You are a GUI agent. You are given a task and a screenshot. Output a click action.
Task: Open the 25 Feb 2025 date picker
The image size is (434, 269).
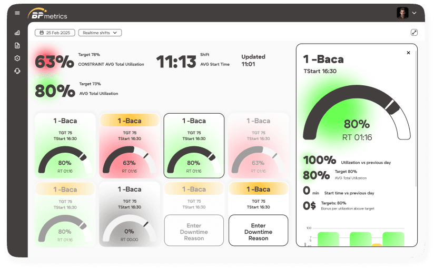point(55,33)
